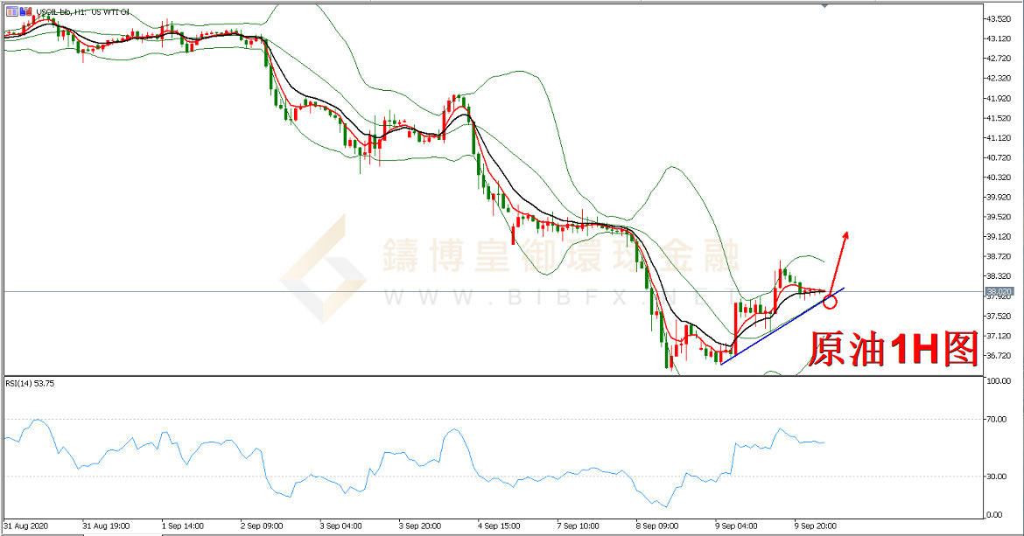This screenshot has height=536, width=1024.
Task: Click the red 原油1H图 text label
Action: [x=891, y=350]
